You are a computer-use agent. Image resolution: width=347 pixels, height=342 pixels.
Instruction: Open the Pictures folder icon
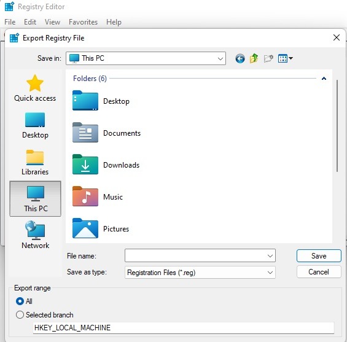[85, 228]
